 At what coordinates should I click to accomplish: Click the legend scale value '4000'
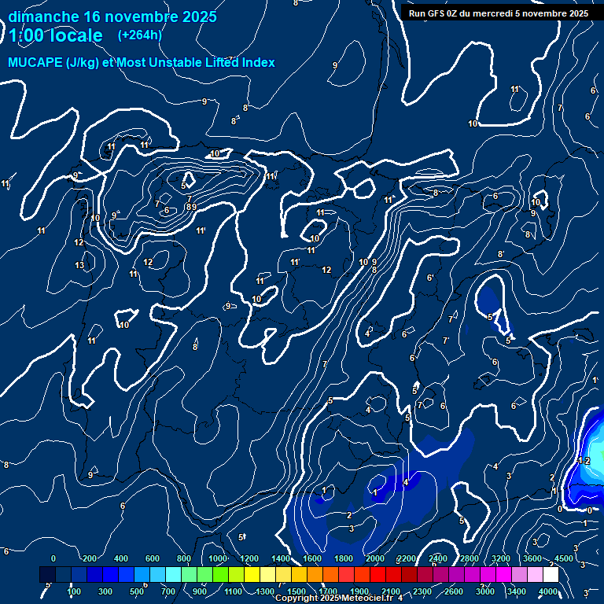pos(548,591)
